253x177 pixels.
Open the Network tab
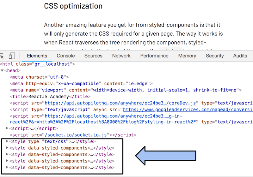pos(121,56)
